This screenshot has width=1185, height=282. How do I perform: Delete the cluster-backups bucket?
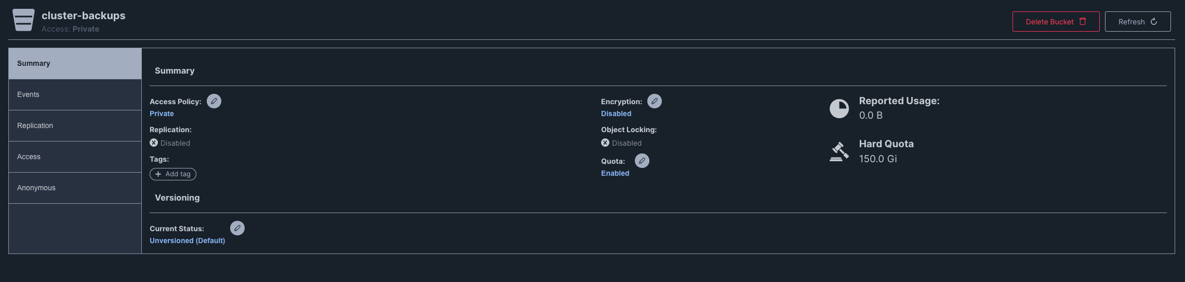click(x=1056, y=22)
